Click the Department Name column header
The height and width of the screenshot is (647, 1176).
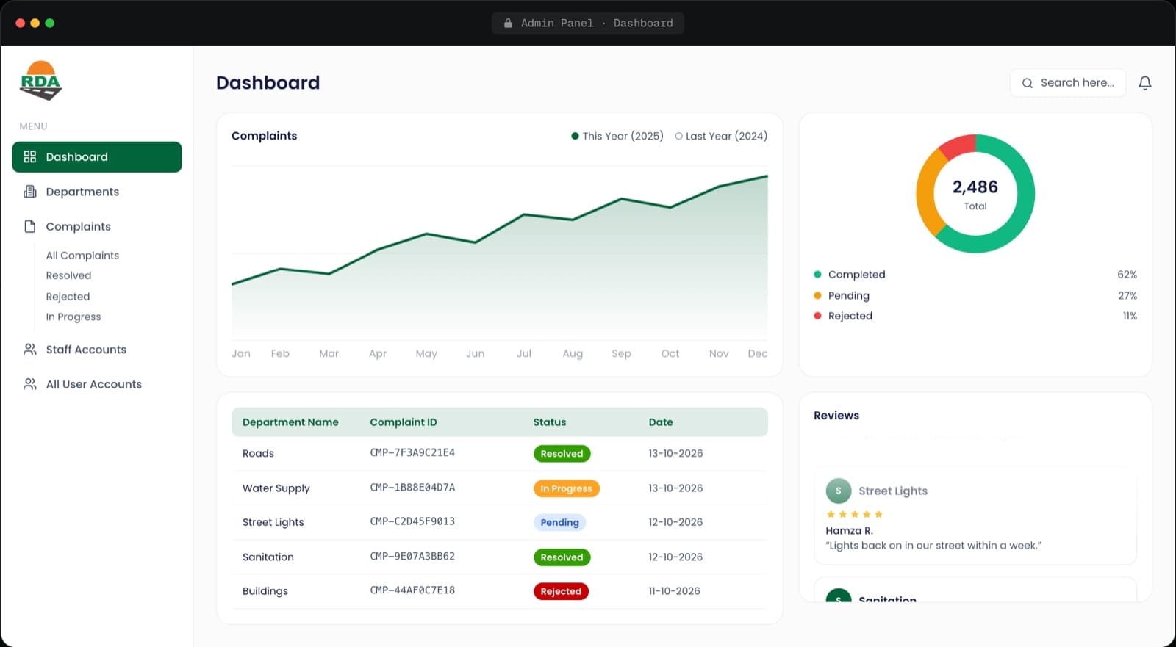click(290, 422)
